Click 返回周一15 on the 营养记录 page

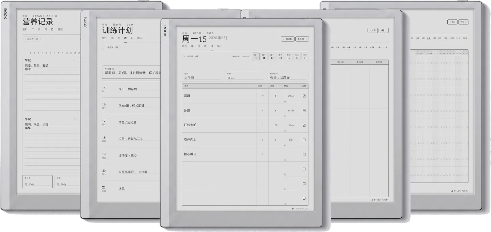click(31, 39)
